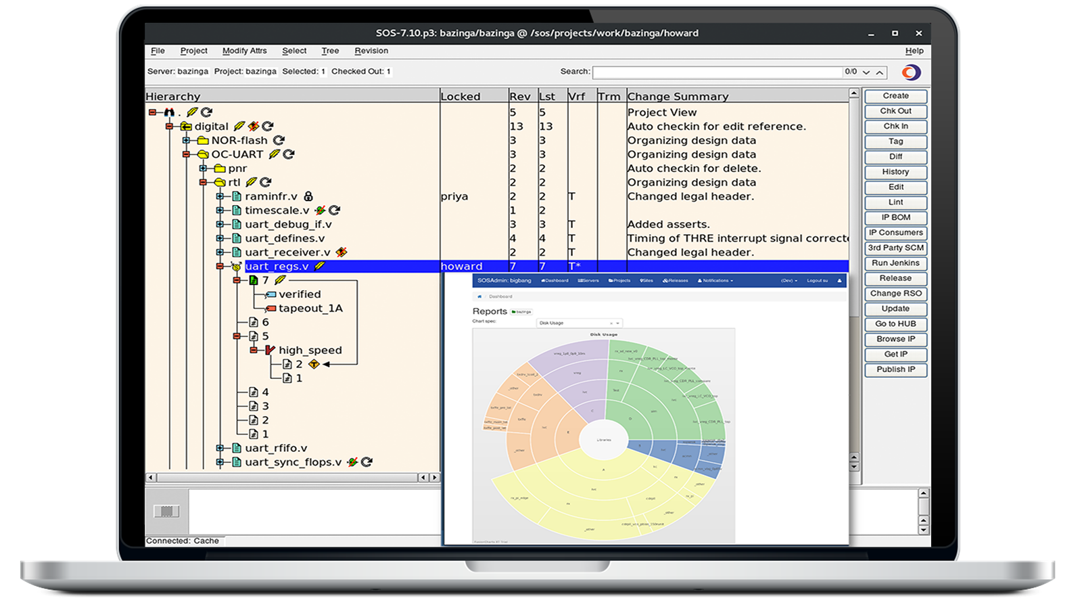Click the refresh icon next to timescale.v
1082x609 pixels.
(x=334, y=210)
